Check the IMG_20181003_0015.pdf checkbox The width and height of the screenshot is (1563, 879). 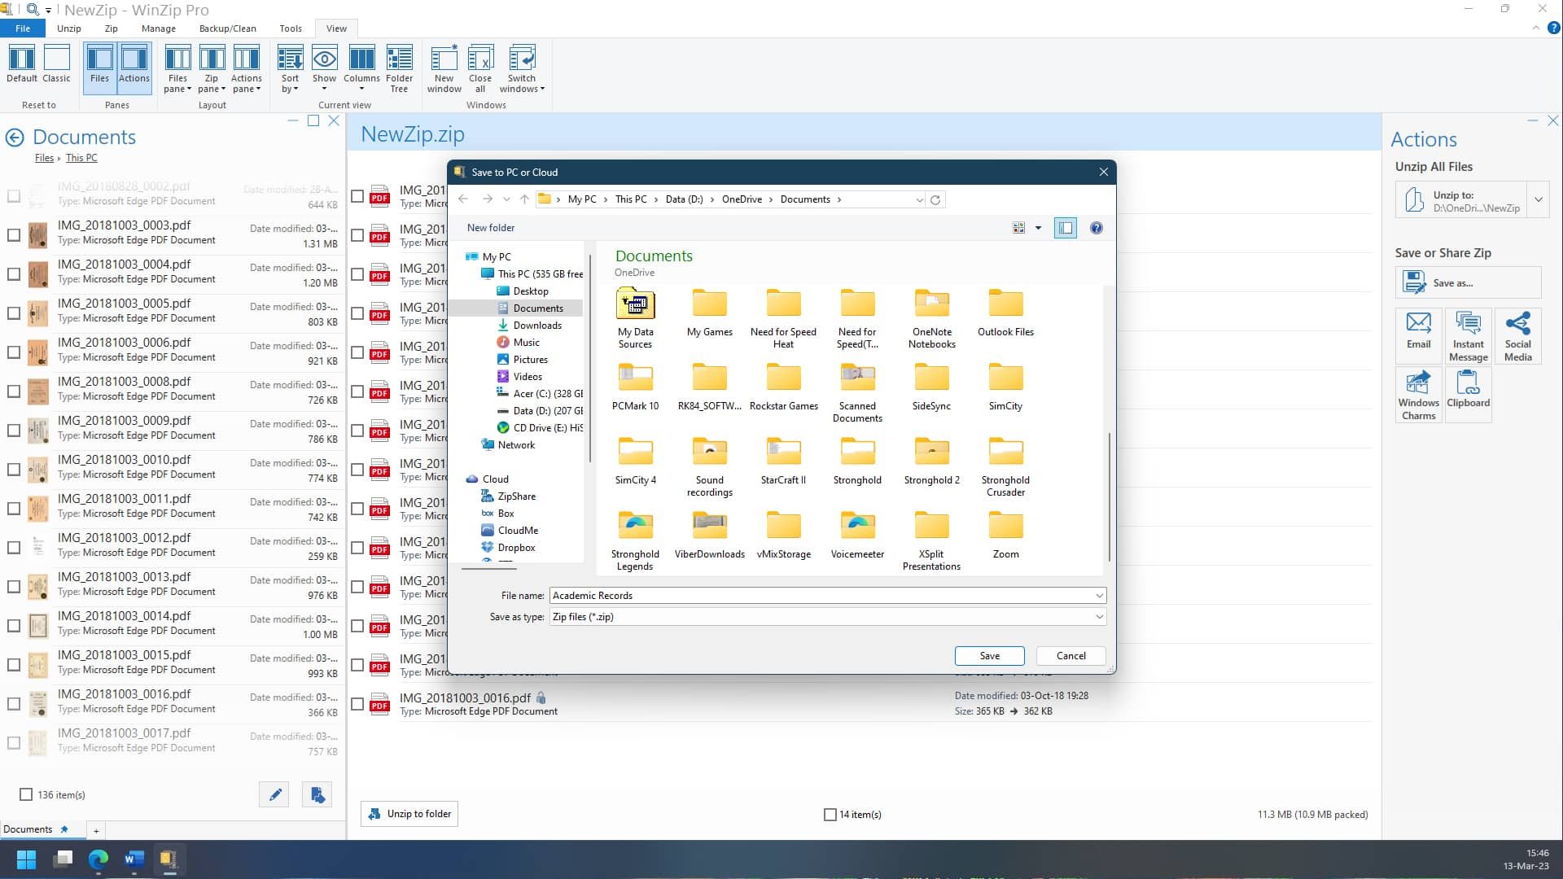click(14, 665)
